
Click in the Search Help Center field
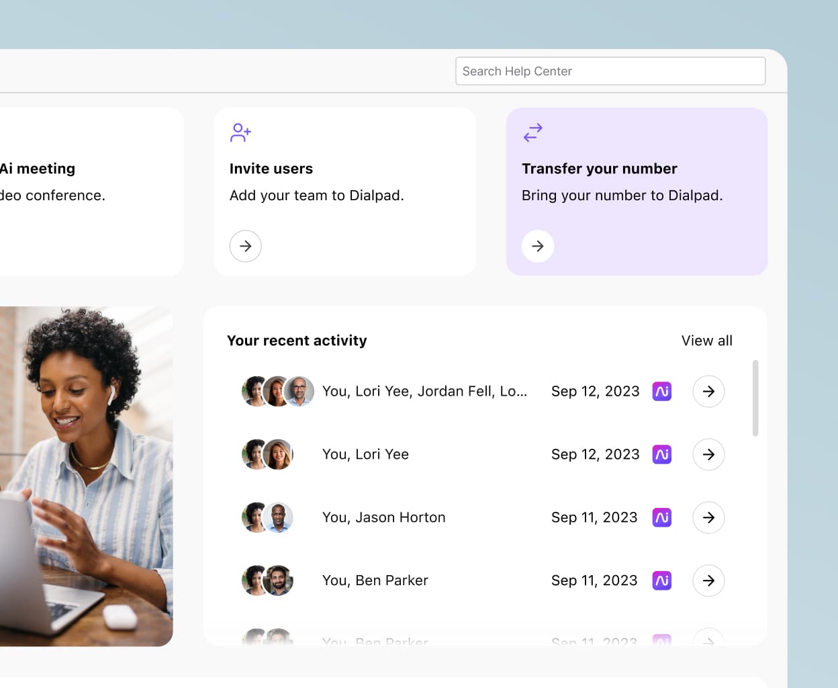point(610,71)
